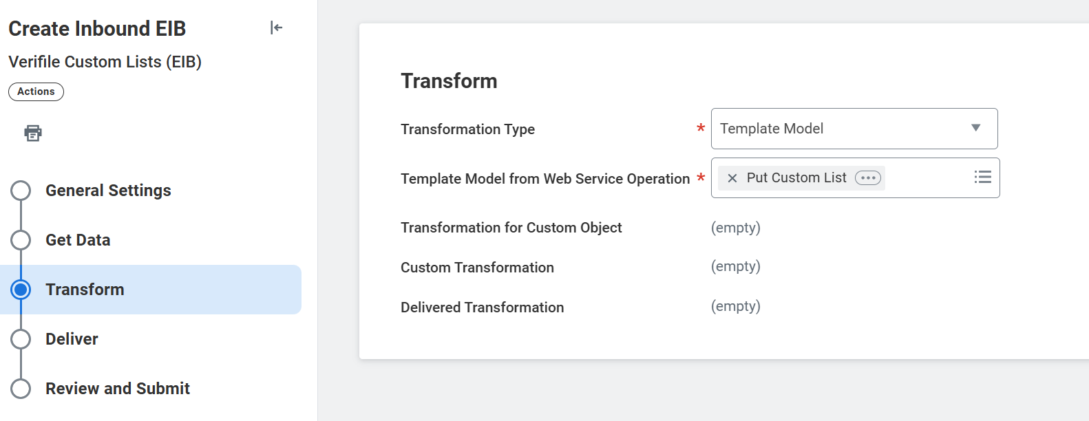Click the Put Custom List chip
The width and height of the screenshot is (1089, 421).
(796, 178)
